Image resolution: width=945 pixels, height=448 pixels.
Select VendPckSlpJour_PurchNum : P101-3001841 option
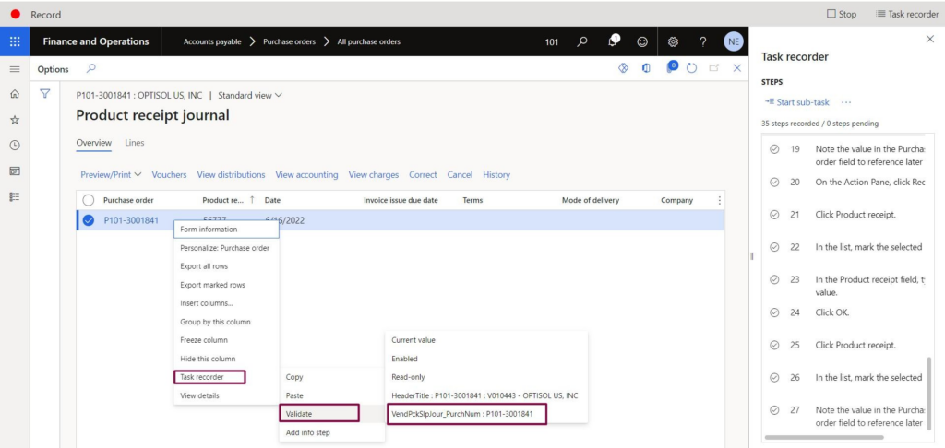(x=466, y=414)
